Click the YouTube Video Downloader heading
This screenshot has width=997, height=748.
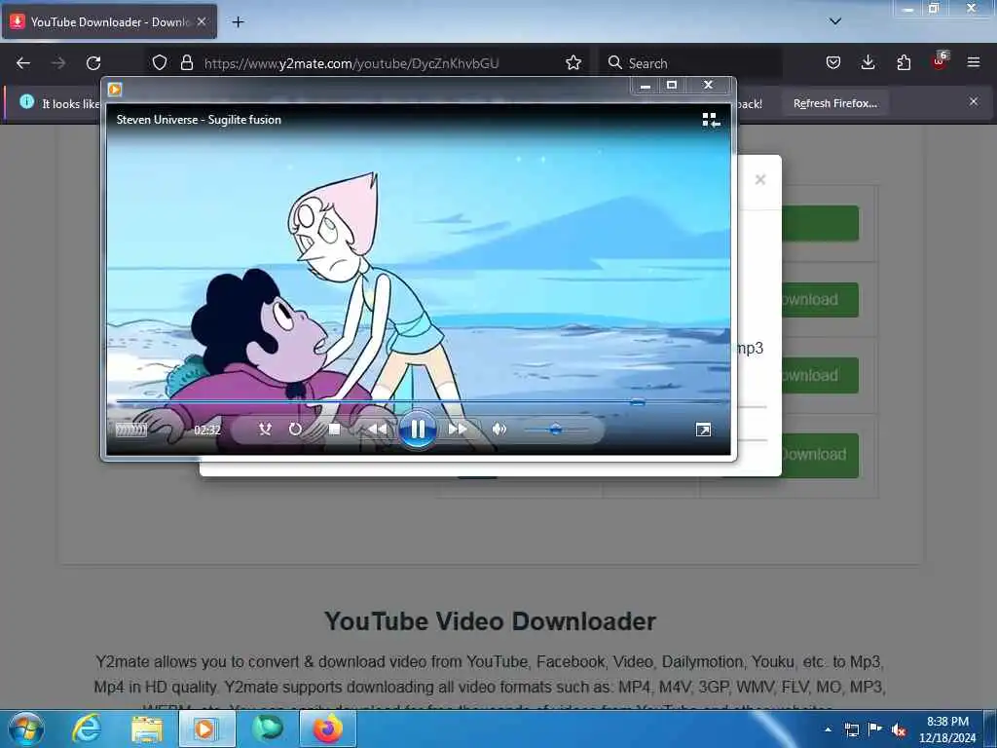(491, 621)
